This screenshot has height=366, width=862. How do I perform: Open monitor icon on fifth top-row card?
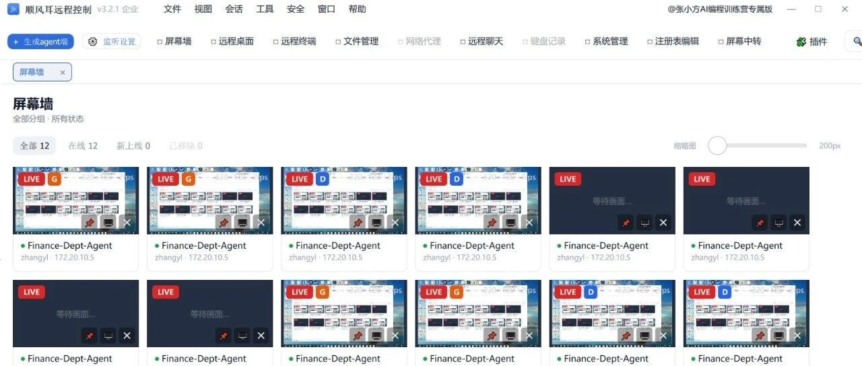pos(644,223)
